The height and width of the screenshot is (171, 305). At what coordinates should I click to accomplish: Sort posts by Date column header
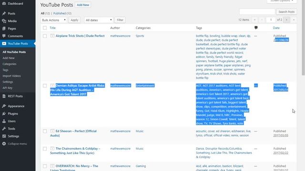[276, 28]
